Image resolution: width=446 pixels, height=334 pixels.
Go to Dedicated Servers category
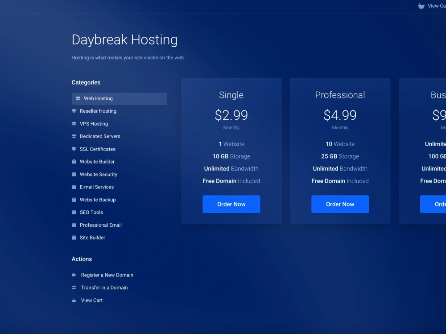[100, 136]
